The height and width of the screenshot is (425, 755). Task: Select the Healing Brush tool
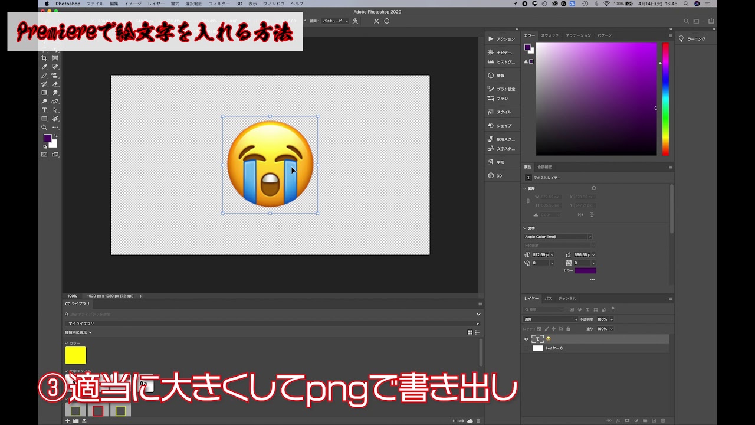55,67
